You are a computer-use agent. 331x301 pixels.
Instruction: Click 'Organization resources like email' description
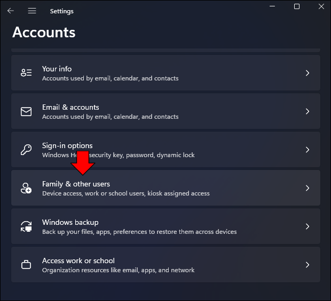(118, 270)
